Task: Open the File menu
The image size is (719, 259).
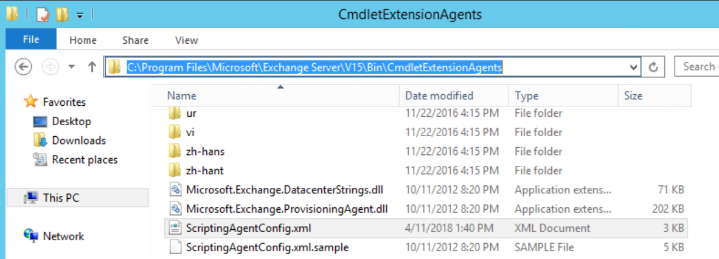Action: coord(31,40)
